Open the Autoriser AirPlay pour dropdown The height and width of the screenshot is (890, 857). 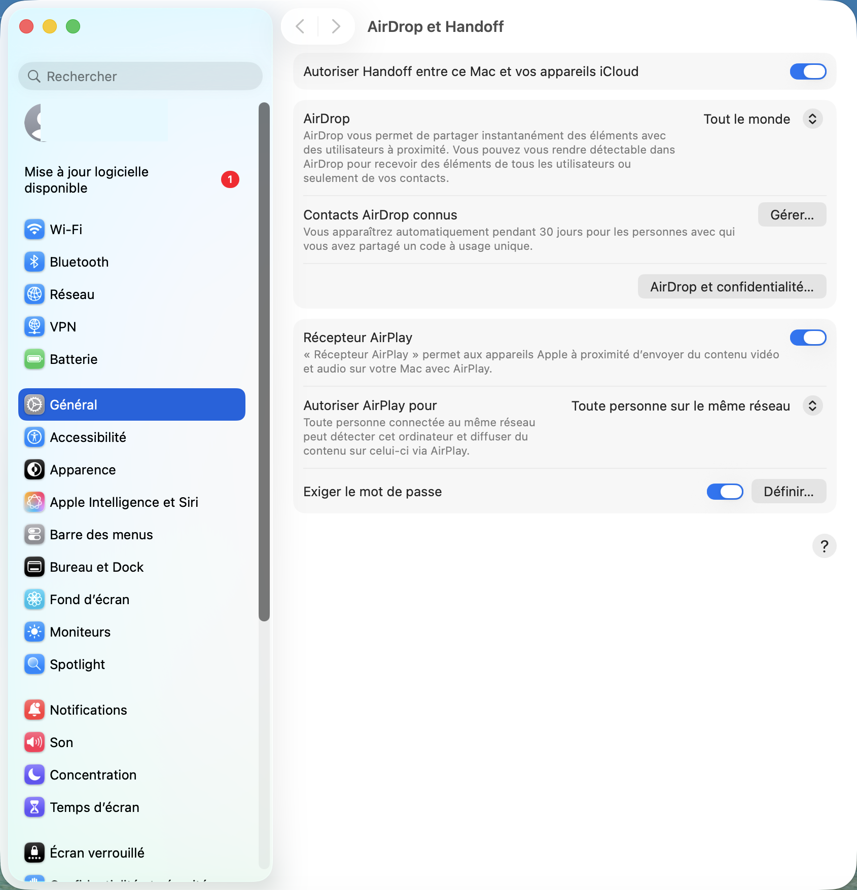coord(813,406)
